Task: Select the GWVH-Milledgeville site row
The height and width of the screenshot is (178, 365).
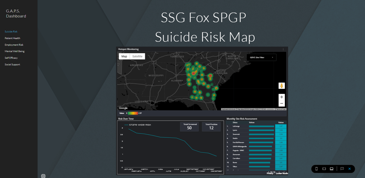Action: pyautogui.click(x=256, y=146)
